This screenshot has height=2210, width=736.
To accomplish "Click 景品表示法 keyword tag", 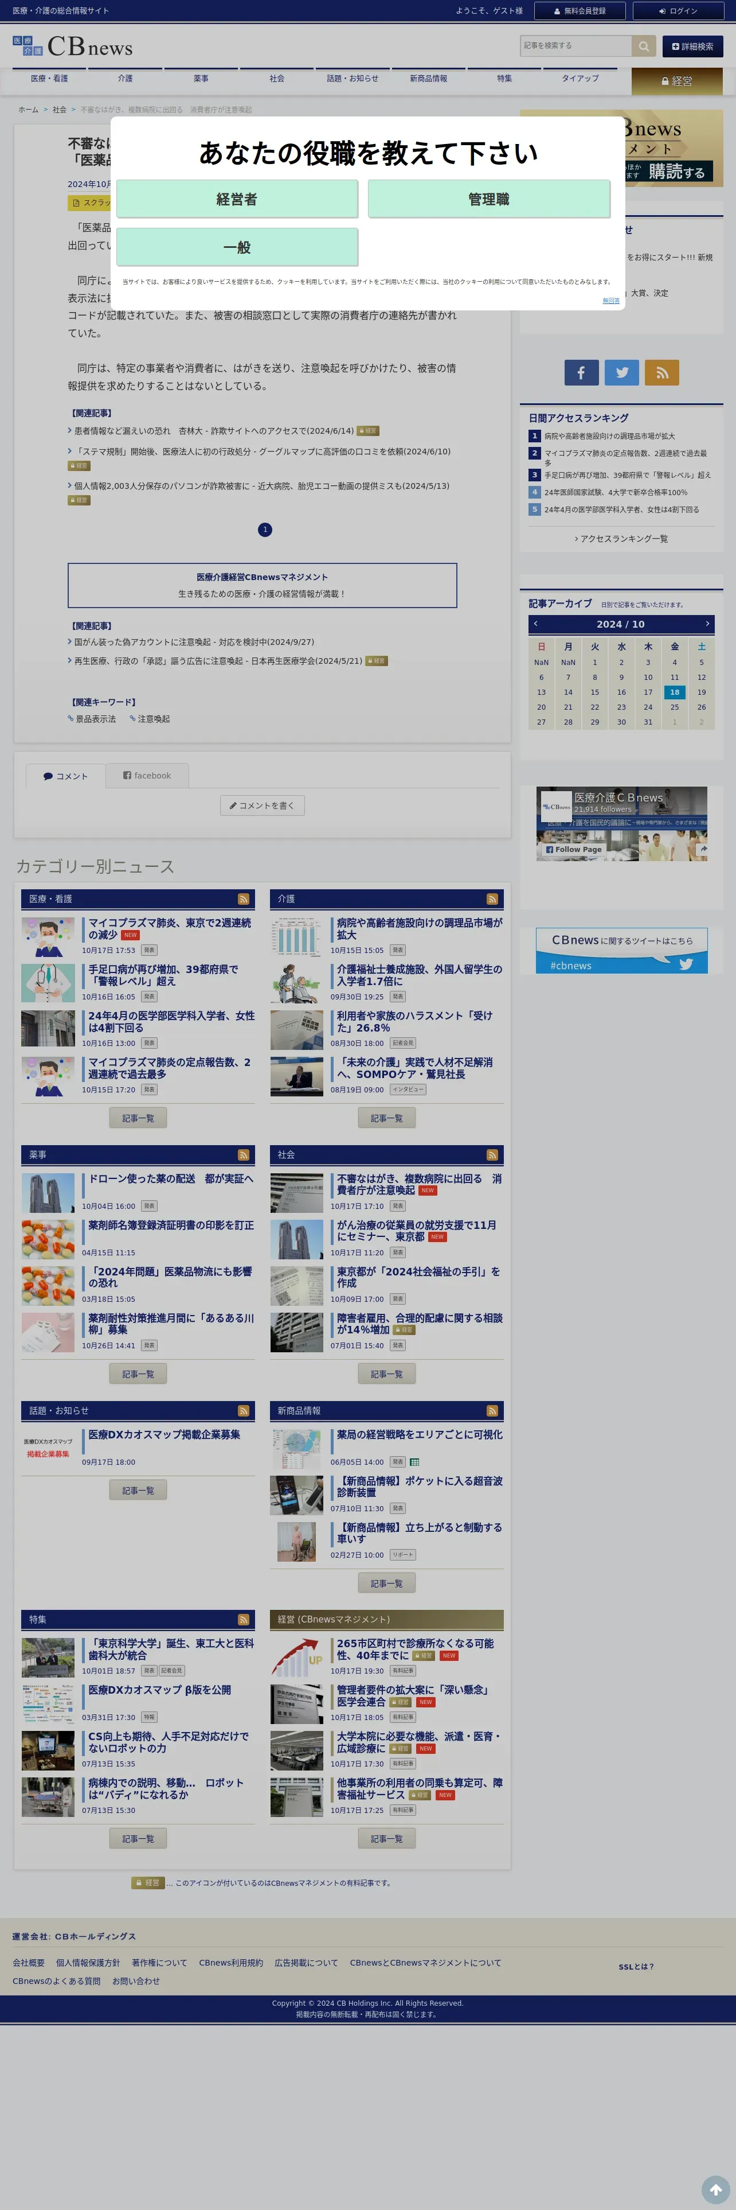I will click(x=95, y=719).
